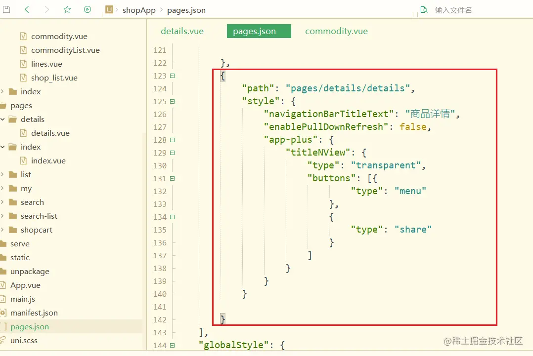Expand the search folder arrow
Screen dimensions: 533x356
click(2, 202)
